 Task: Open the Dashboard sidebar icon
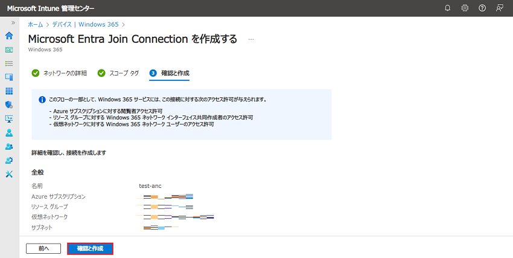click(9, 50)
